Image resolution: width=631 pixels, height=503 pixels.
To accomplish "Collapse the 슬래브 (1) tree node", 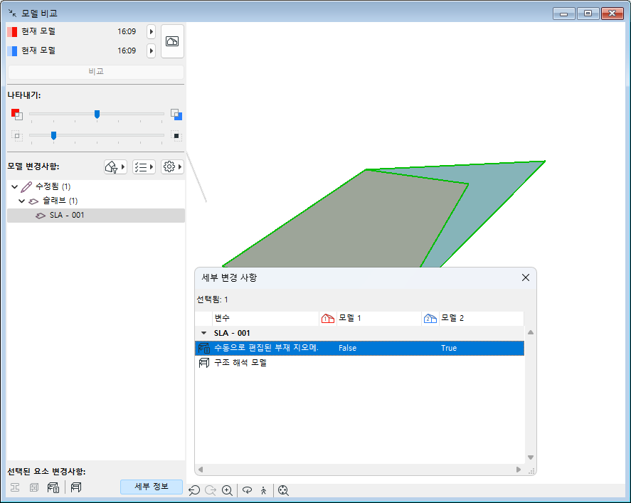I will tap(22, 201).
